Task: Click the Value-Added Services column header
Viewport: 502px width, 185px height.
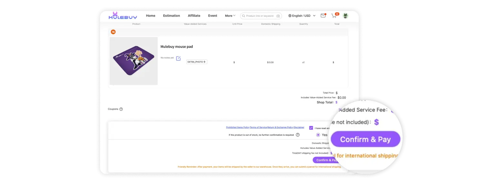Action: pyautogui.click(x=195, y=24)
